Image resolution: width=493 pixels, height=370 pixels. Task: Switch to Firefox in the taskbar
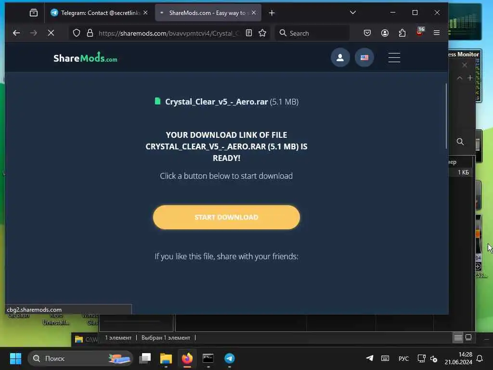tap(187, 358)
